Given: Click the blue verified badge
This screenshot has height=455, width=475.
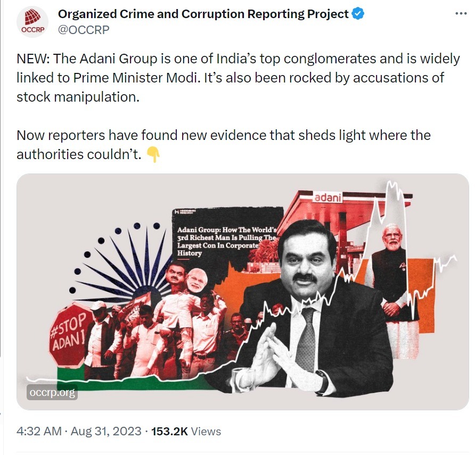Looking at the screenshot, I should (358, 14).
